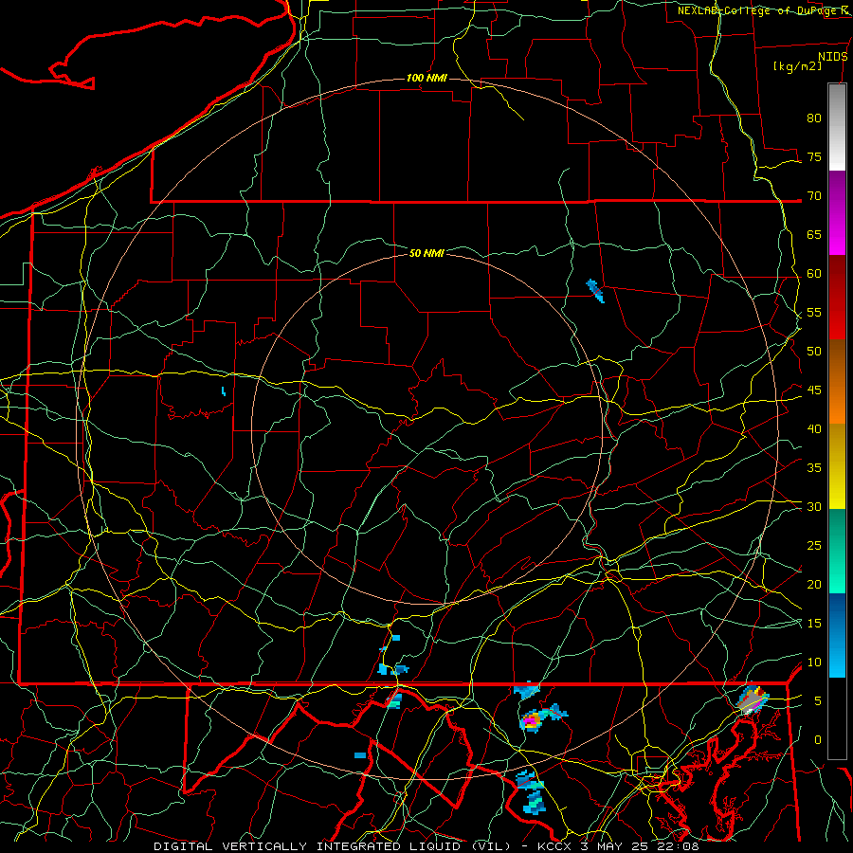The height and width of the screenshot is (853, 853).
Task: Pick the orange-brown segment of the color bar
Action: [837, 382]
